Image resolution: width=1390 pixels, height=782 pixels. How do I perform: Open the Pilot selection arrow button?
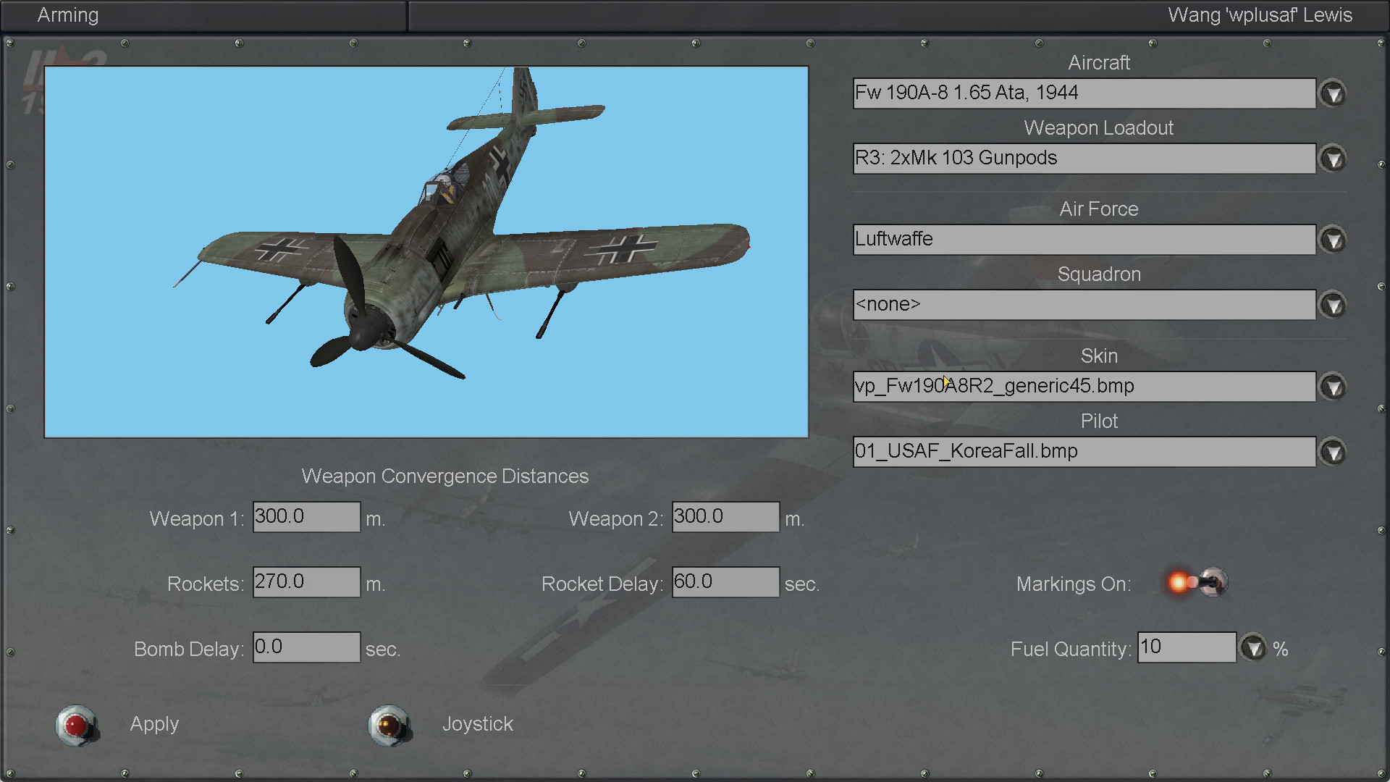pos(1333,452)
